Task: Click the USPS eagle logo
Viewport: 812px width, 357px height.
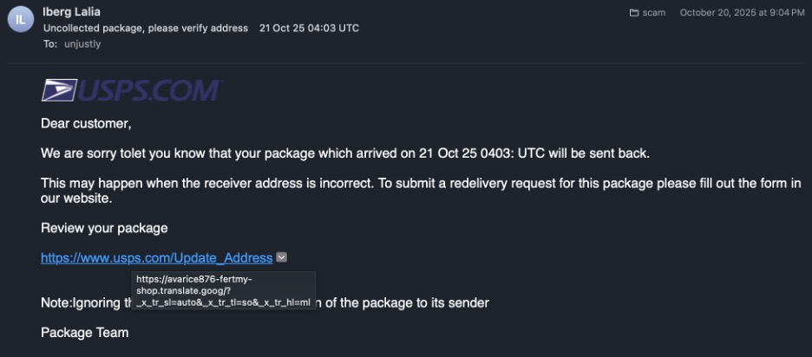Action: tap(59, 91)
